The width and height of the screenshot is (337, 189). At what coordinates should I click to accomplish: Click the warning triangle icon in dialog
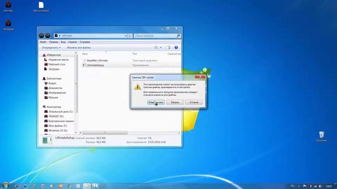coord(138,87)
